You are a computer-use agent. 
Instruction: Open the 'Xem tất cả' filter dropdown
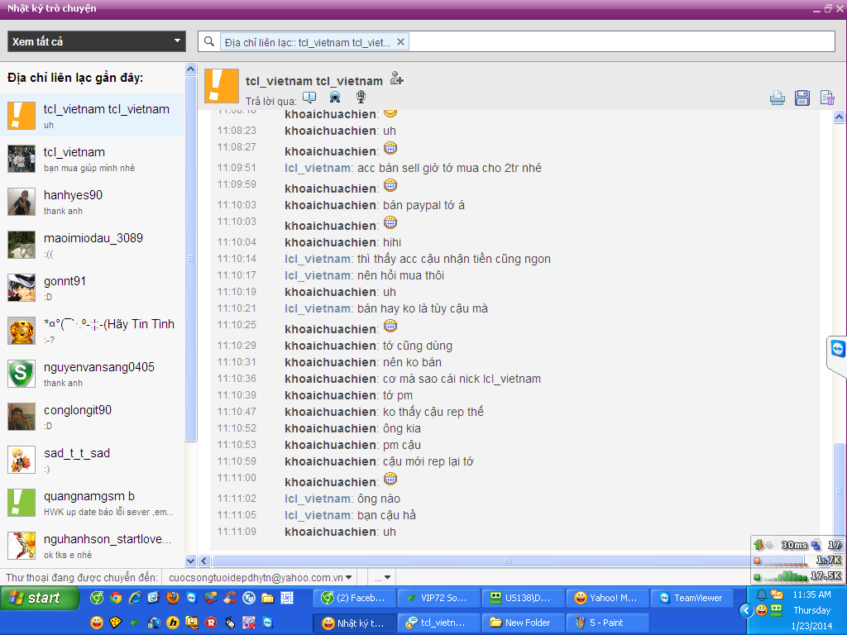[x=96, y=41]
